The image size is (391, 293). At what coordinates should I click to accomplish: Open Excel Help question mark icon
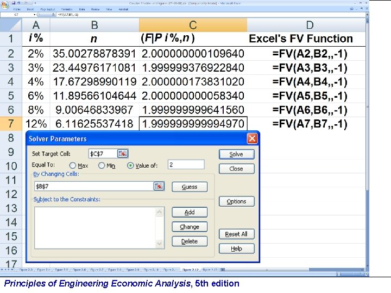pos(352,9)
